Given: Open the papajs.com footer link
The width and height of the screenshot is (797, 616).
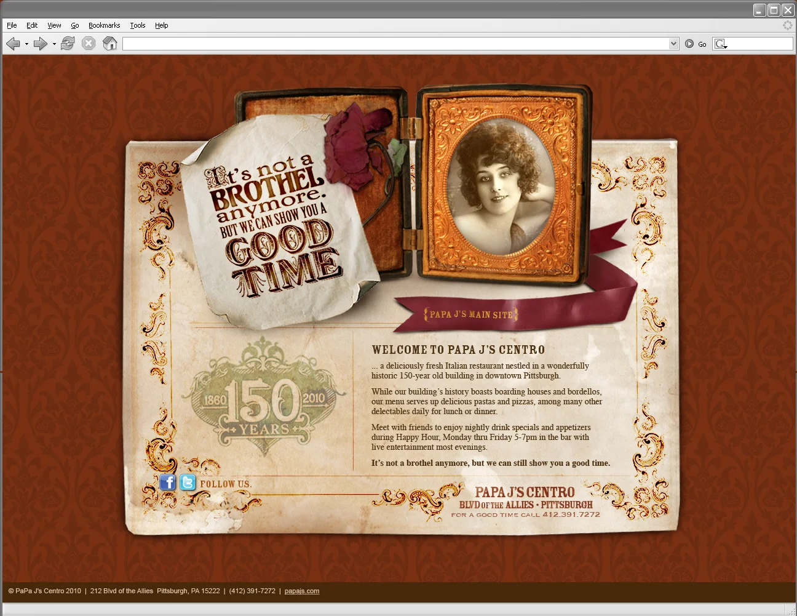Looking at the screenshot, I should 302,591.
